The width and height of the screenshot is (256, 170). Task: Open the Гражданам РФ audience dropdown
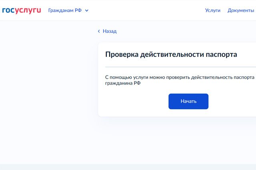pyautogui.click(x=65, y=10)
